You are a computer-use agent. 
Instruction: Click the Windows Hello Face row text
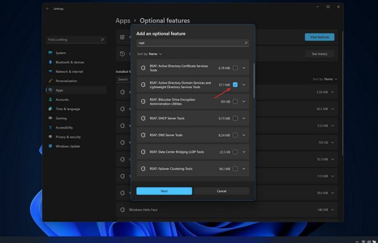143,210
